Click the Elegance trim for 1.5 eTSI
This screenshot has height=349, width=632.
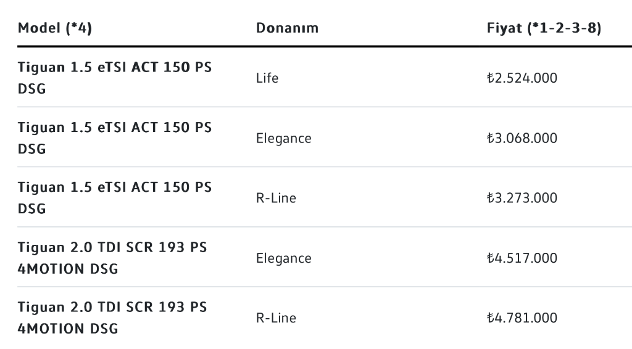point(284,138)
